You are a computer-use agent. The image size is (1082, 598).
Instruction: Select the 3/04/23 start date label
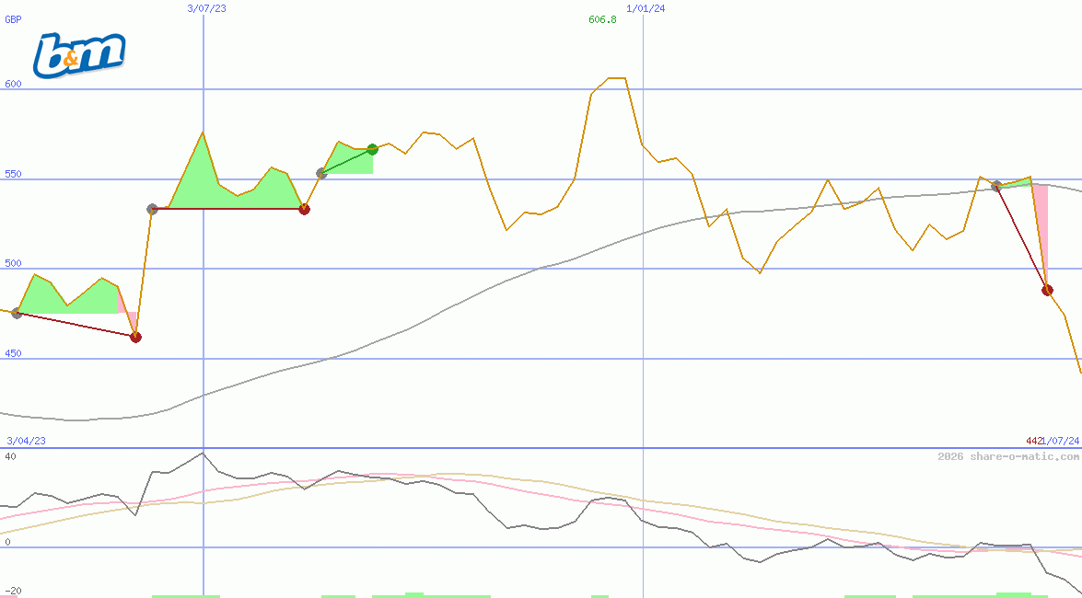click(26, 441)
